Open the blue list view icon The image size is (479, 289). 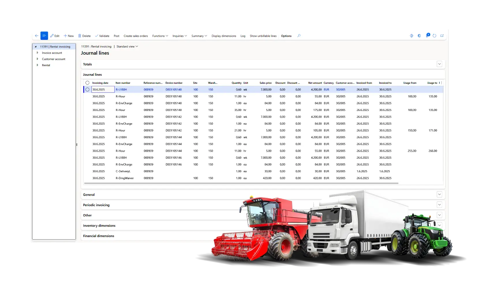pyautogui.click(x=44, y=36)
